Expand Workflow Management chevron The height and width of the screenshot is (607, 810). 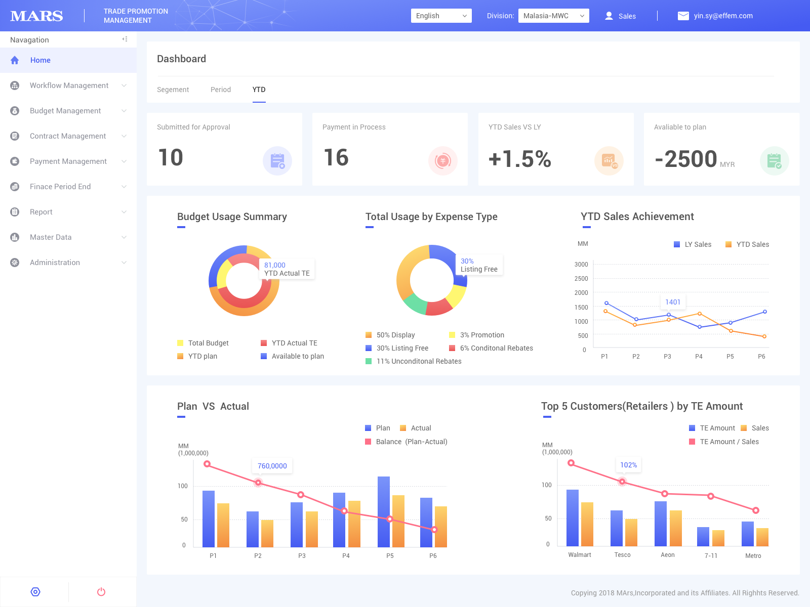124,85
